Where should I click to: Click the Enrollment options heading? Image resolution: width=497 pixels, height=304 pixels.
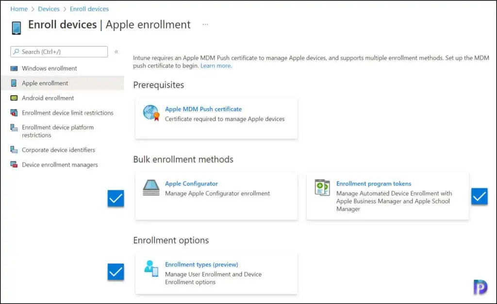click(x=171, y=240)
